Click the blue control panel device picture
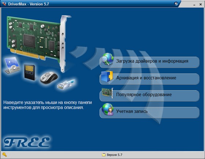Screen dimensions: 205x159 pyautogui.click(x=12, y=65)
